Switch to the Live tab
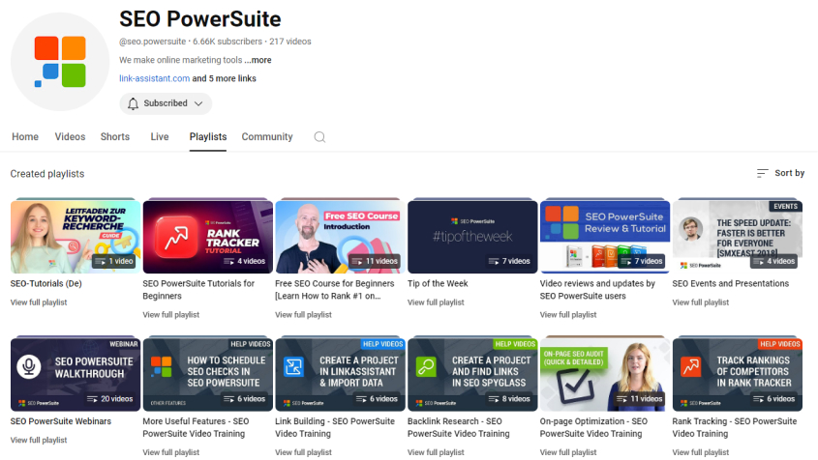 (x=160, y=136)
